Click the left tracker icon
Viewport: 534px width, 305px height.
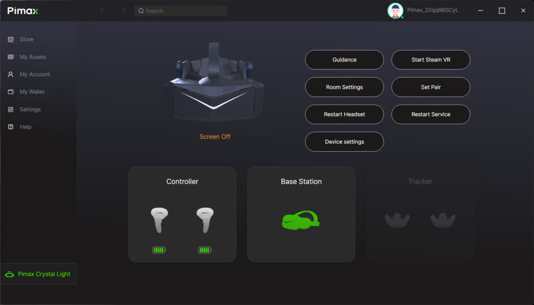(x=397, y=220)
